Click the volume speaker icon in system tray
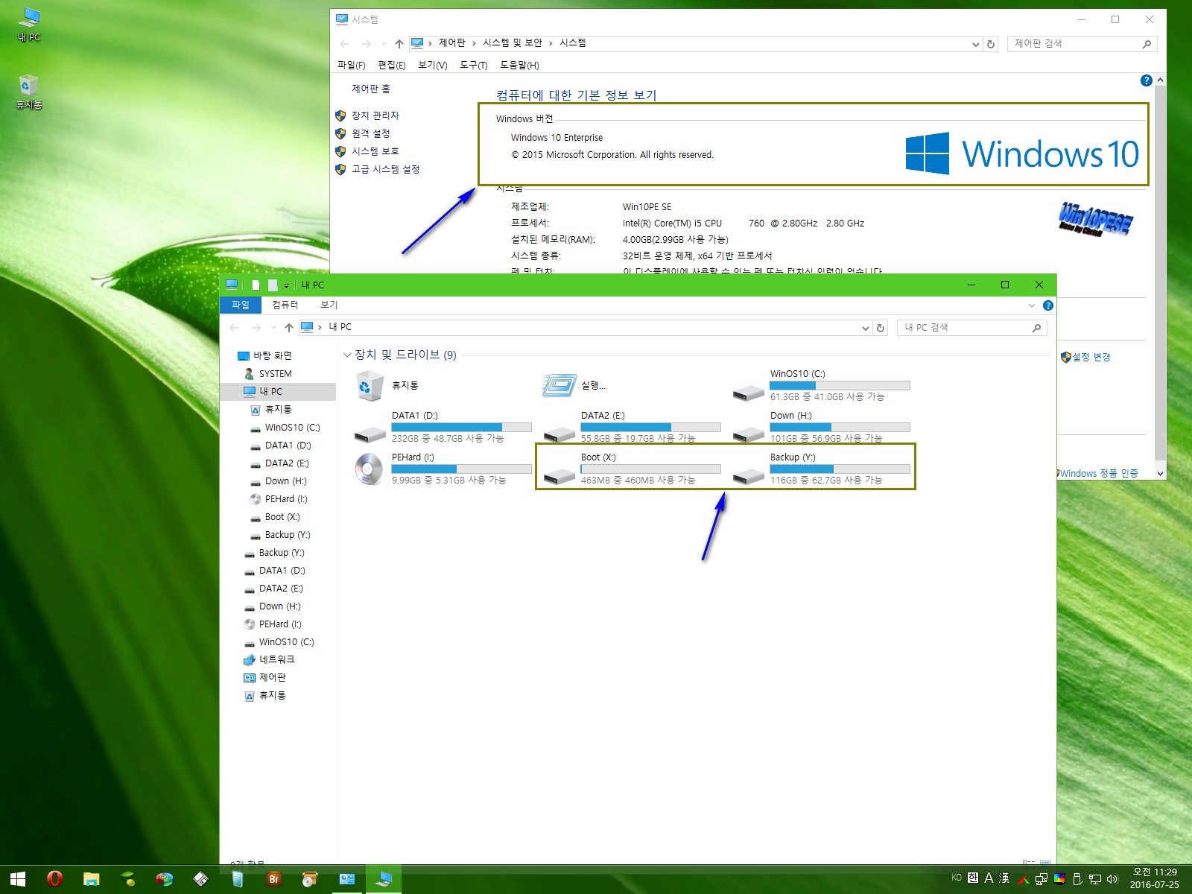Screen dimensions: 1192x894 [x=1112, y=879]
